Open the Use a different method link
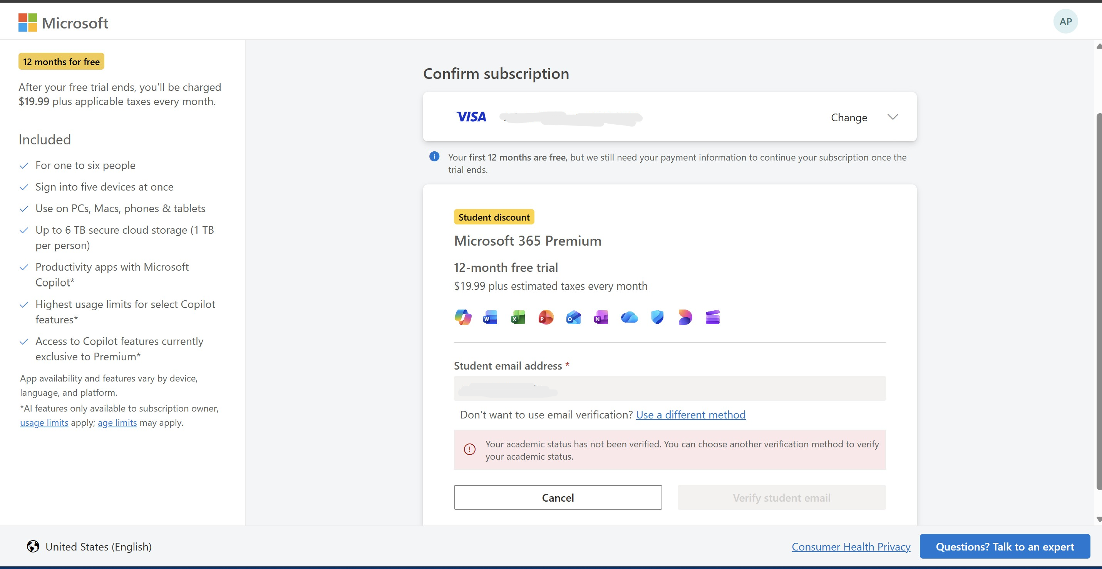 [x=690, y=415]
